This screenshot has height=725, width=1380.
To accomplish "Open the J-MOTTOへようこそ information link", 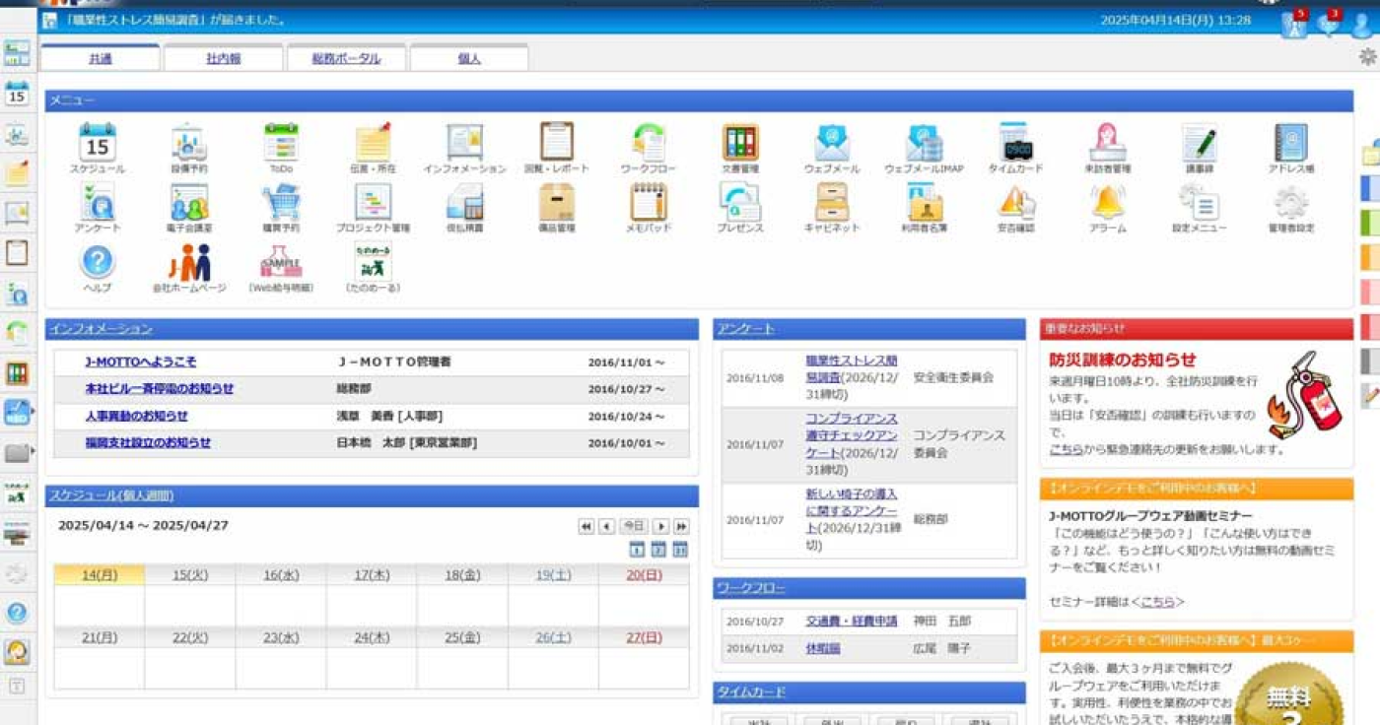I will point(140,362).
